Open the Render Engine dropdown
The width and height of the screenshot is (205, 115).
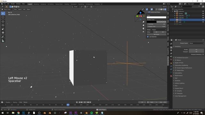click(196, 43)
